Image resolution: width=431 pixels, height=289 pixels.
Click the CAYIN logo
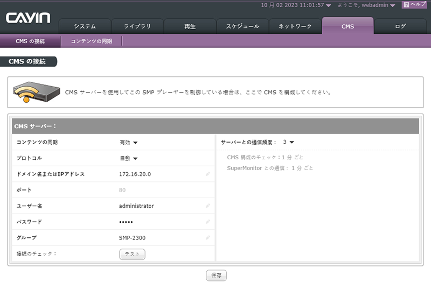click(x=28, y=19)
